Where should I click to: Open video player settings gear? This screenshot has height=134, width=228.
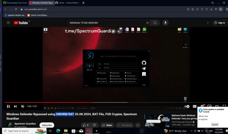[202, 106]
